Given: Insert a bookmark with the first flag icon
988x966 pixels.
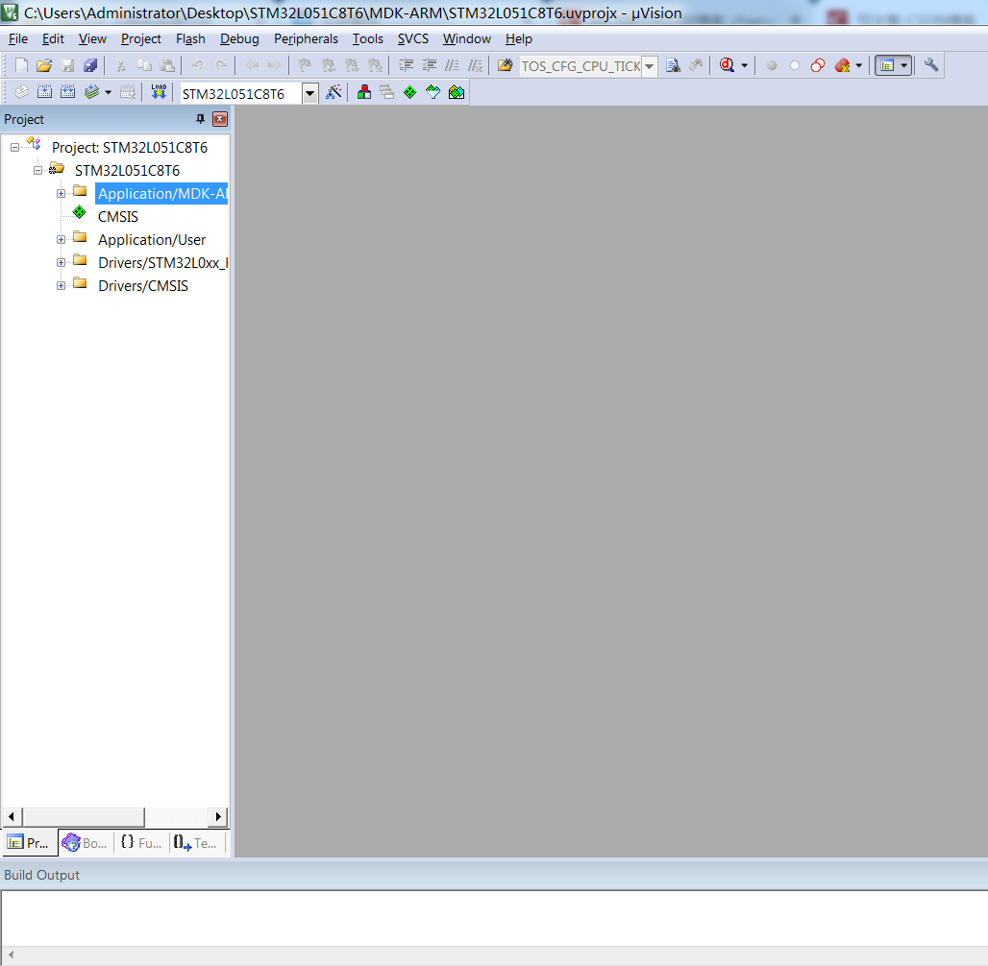Looking at the screenshot, I should pyautogui.click(x=305, y=65).
